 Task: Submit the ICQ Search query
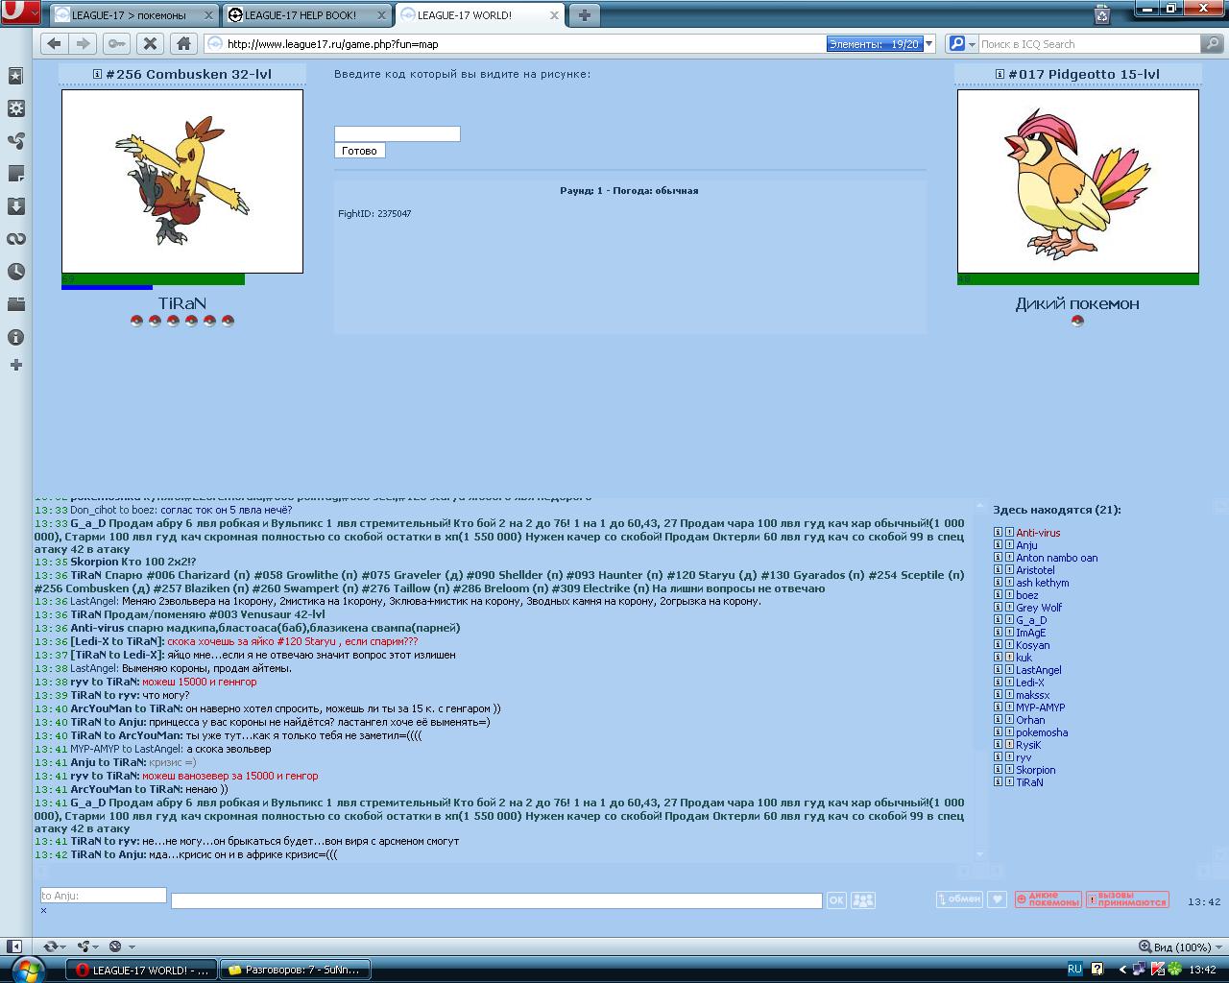coord(1213,43)
